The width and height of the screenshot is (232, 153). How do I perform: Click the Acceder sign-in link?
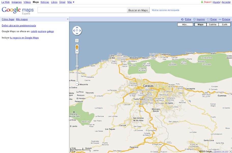[226, 2]
